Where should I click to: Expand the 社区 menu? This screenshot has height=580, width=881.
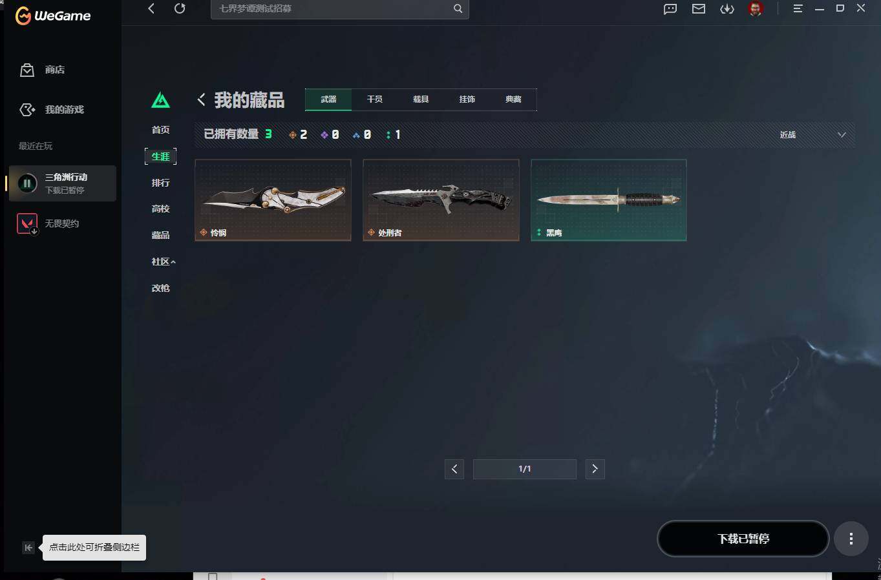(x=163, y=262)
